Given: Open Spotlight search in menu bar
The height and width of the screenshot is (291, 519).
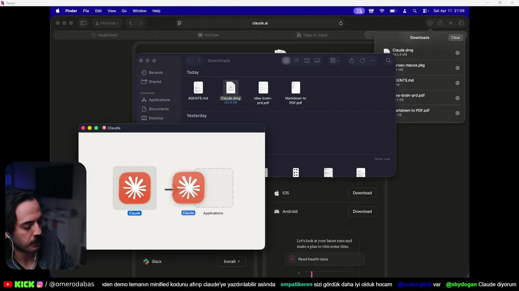Looking at the screenshot, I should [414, 11].
